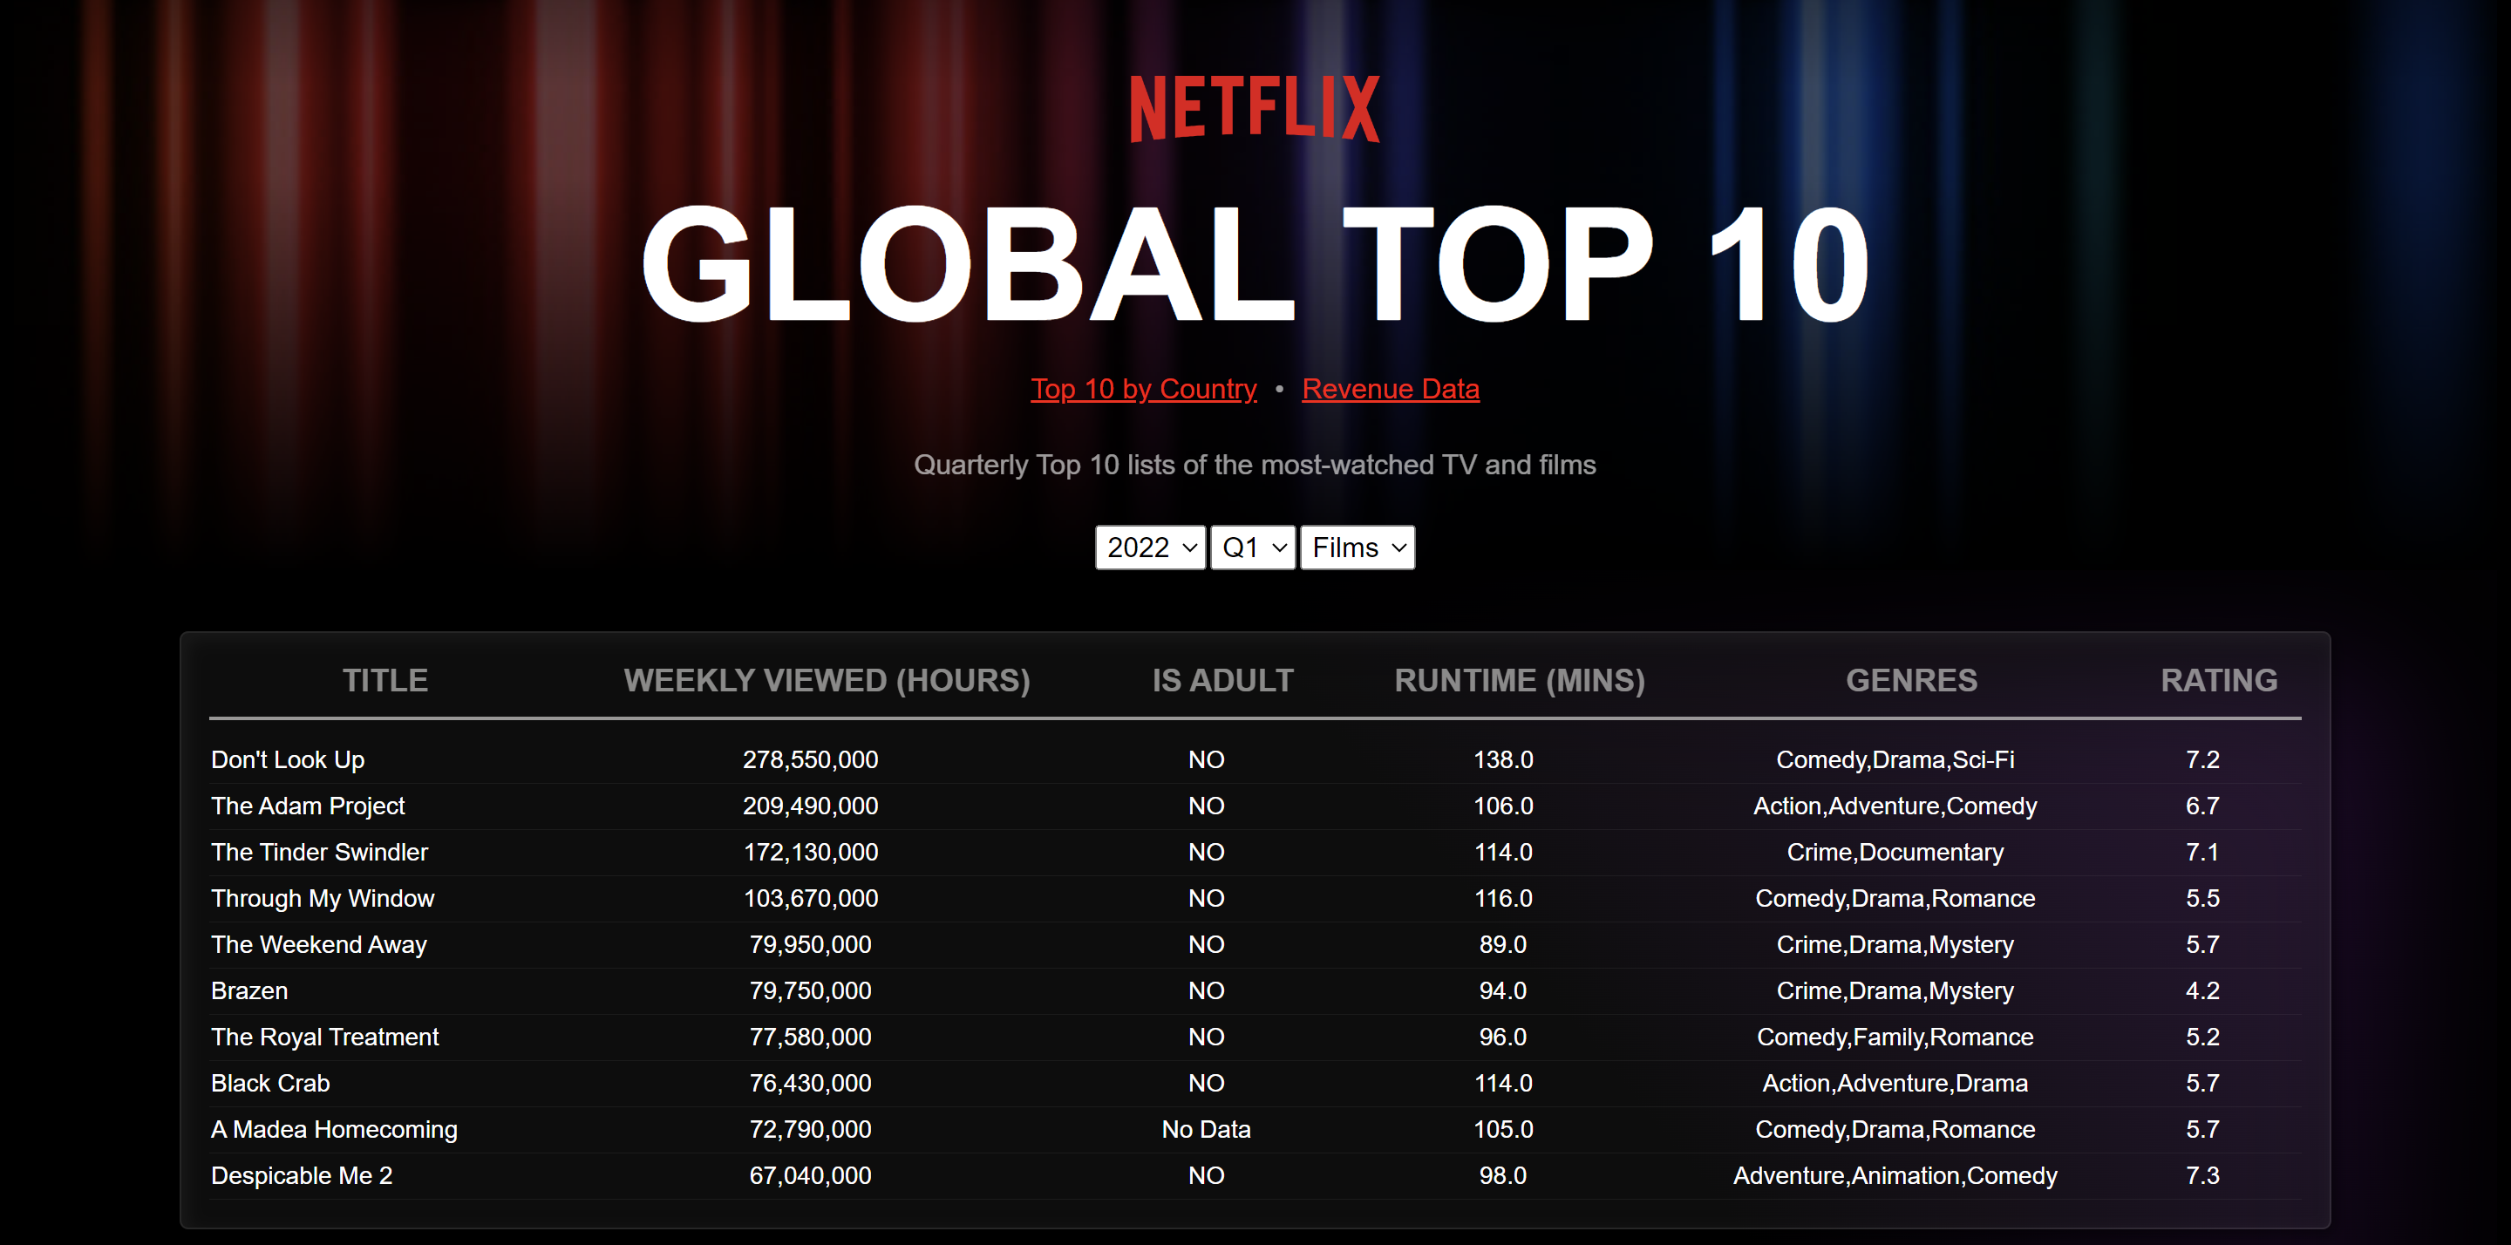This screenshot has width=2511, height=1245.
Task: Open the Revenue Data page
Action: 1390,388
